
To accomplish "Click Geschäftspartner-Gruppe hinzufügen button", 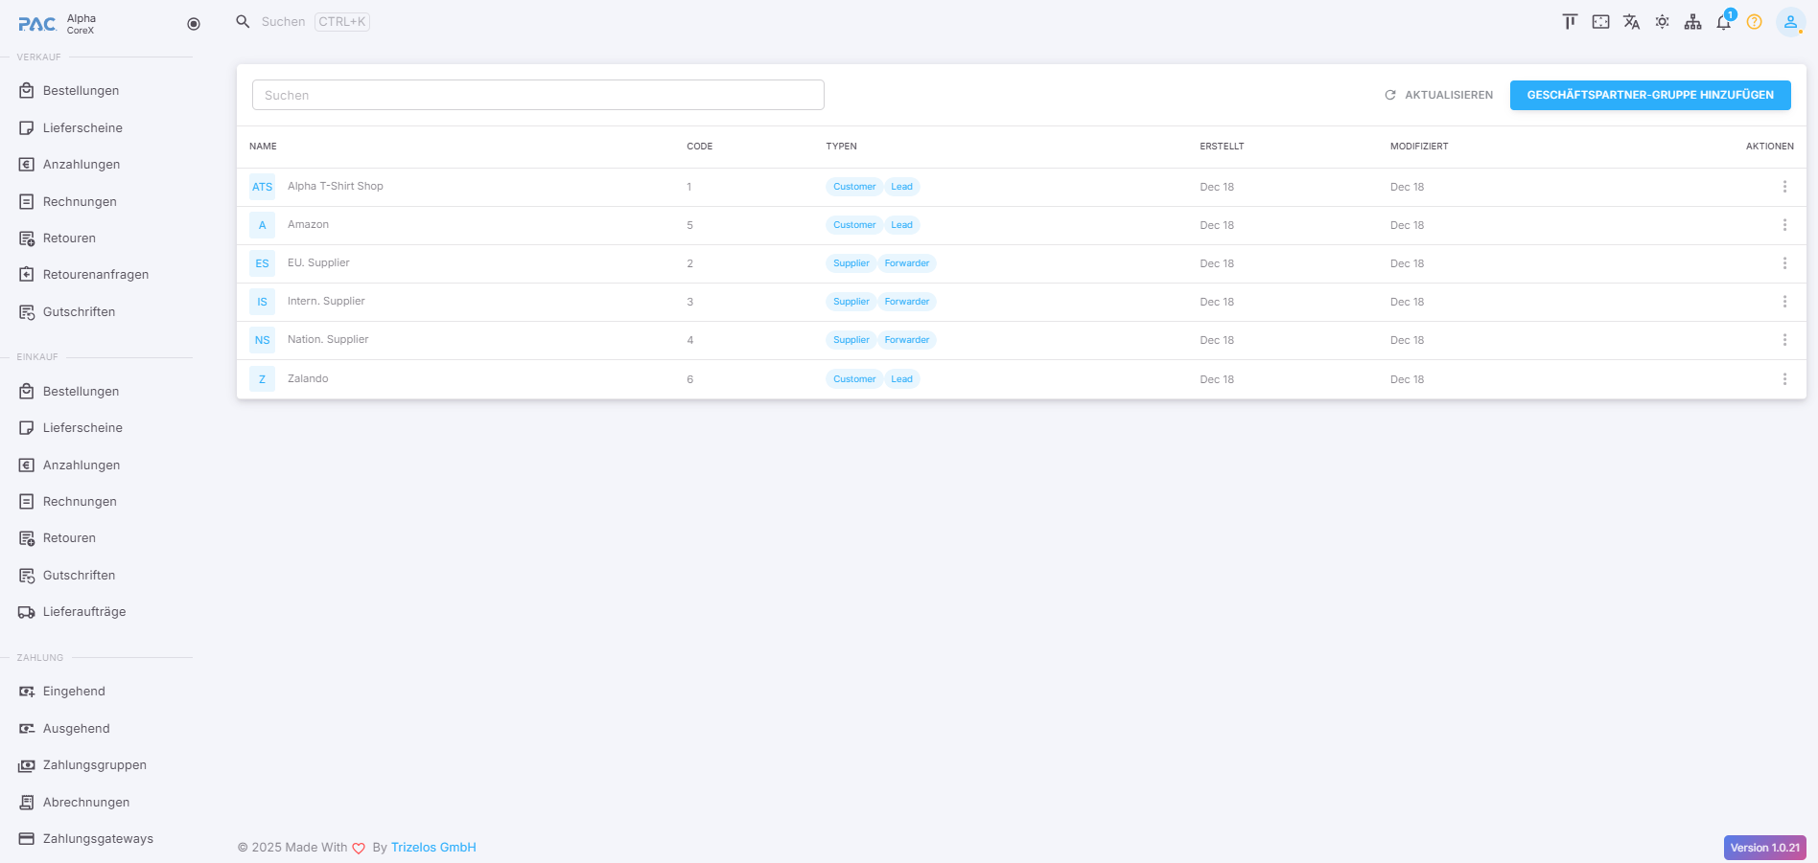I will [1649, 95].
